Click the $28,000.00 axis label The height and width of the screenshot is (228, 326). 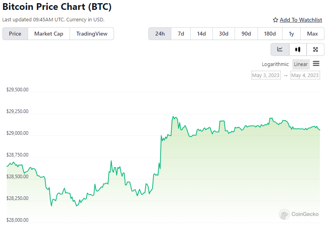coord(17,220)
